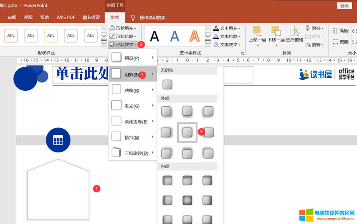Viewport: 357px width, 224px height.
Task: Click the 形状效果 shape effects button
Action: pos(124,44)
